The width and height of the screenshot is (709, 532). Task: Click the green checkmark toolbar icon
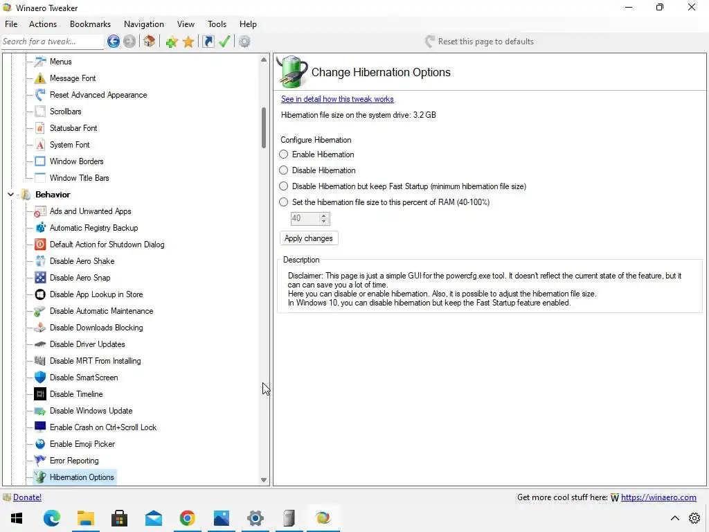(224, 42)
